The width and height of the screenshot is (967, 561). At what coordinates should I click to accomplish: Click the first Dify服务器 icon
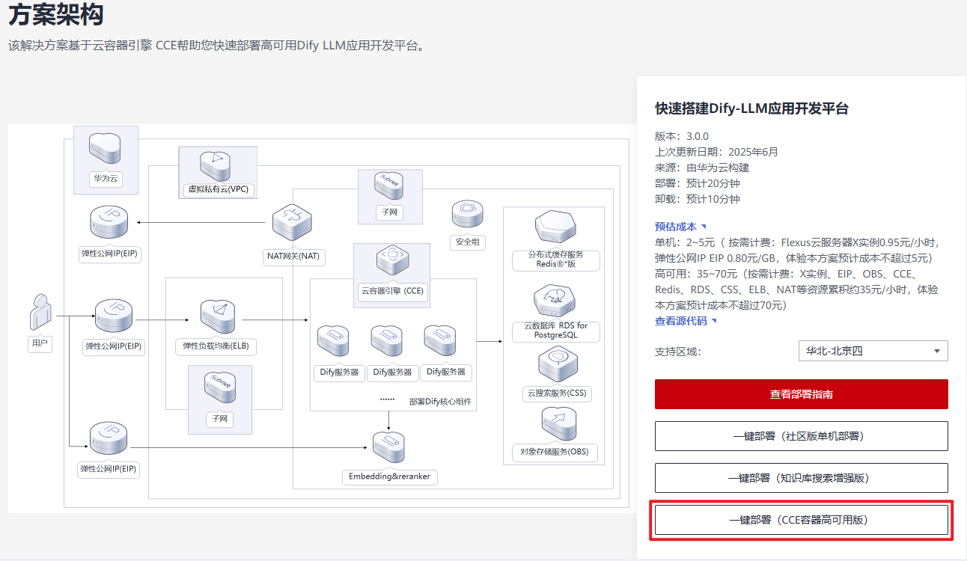[333, 342]
